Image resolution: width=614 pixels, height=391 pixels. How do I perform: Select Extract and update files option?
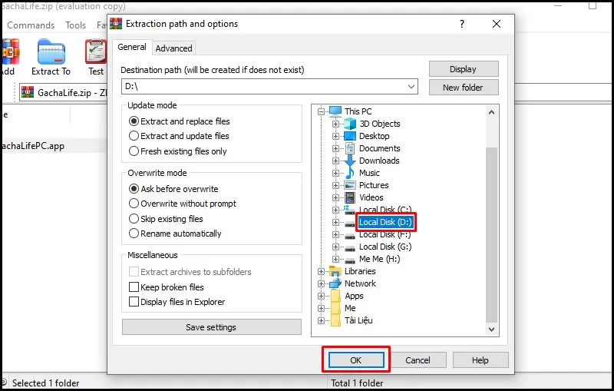pyautogui.click(x=134, y=136)
